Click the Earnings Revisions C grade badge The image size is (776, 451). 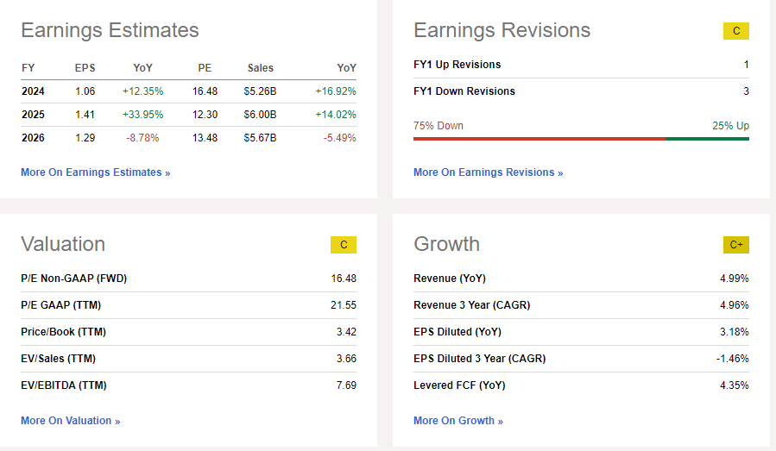point(735,31)
